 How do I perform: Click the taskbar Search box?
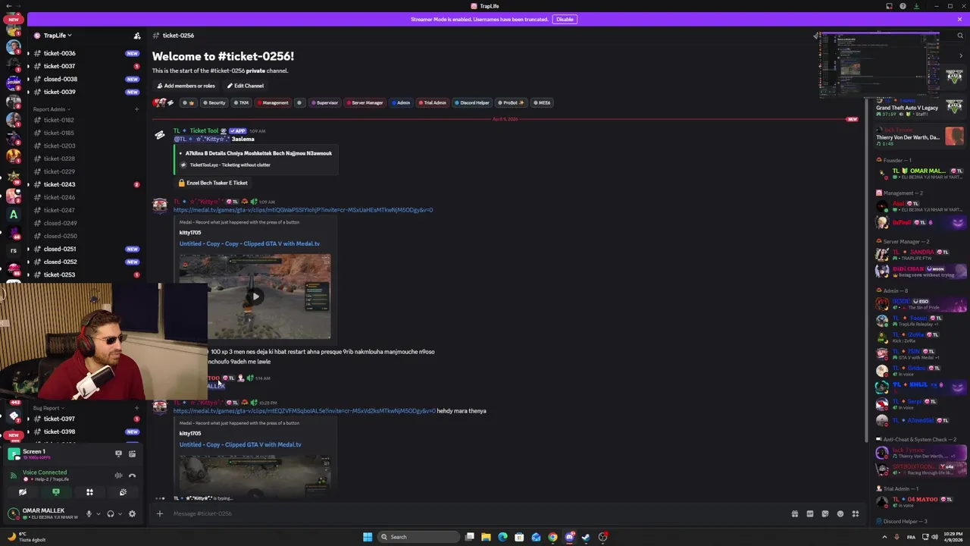click(419, 537)
